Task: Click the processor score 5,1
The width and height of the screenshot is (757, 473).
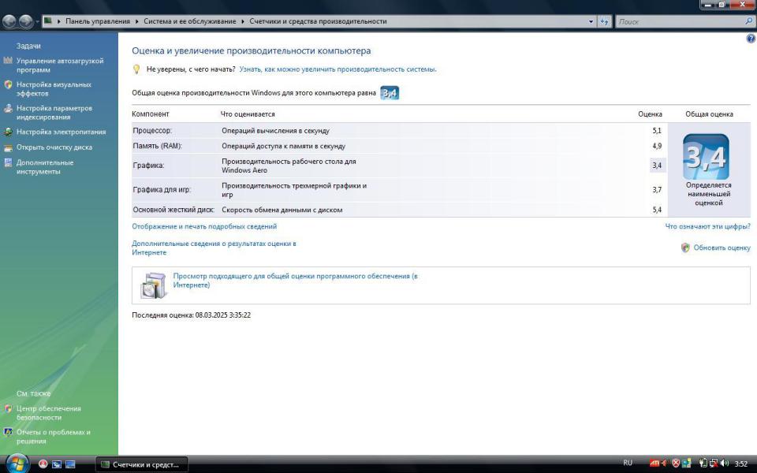Action: click(x=657, y=131)
